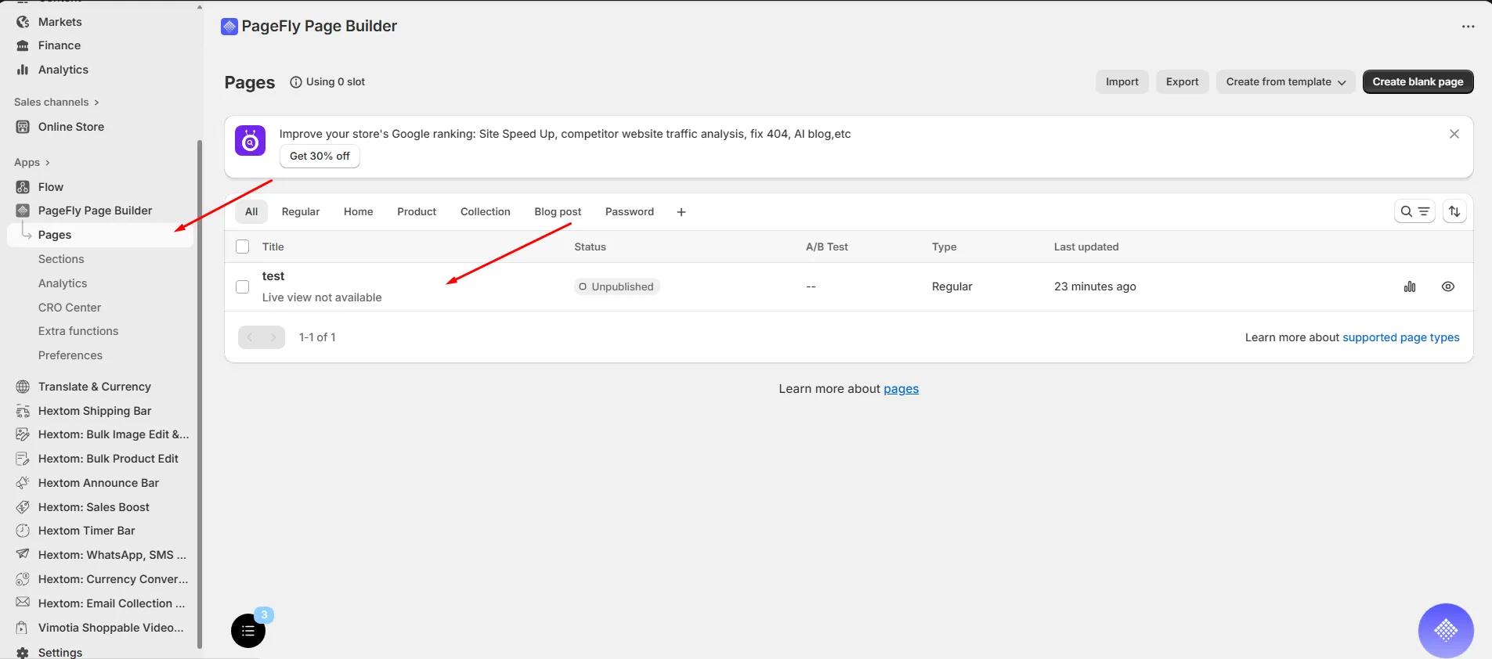Open the analytics bar chart icon for test page
Image resolution: width=1492 pixels, height=659 pixels.
[x=1410, y=286]
